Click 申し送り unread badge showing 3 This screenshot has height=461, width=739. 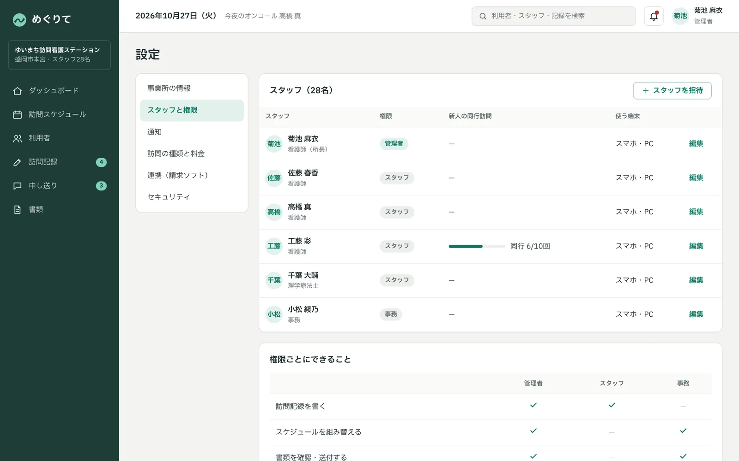click(101, 186)
